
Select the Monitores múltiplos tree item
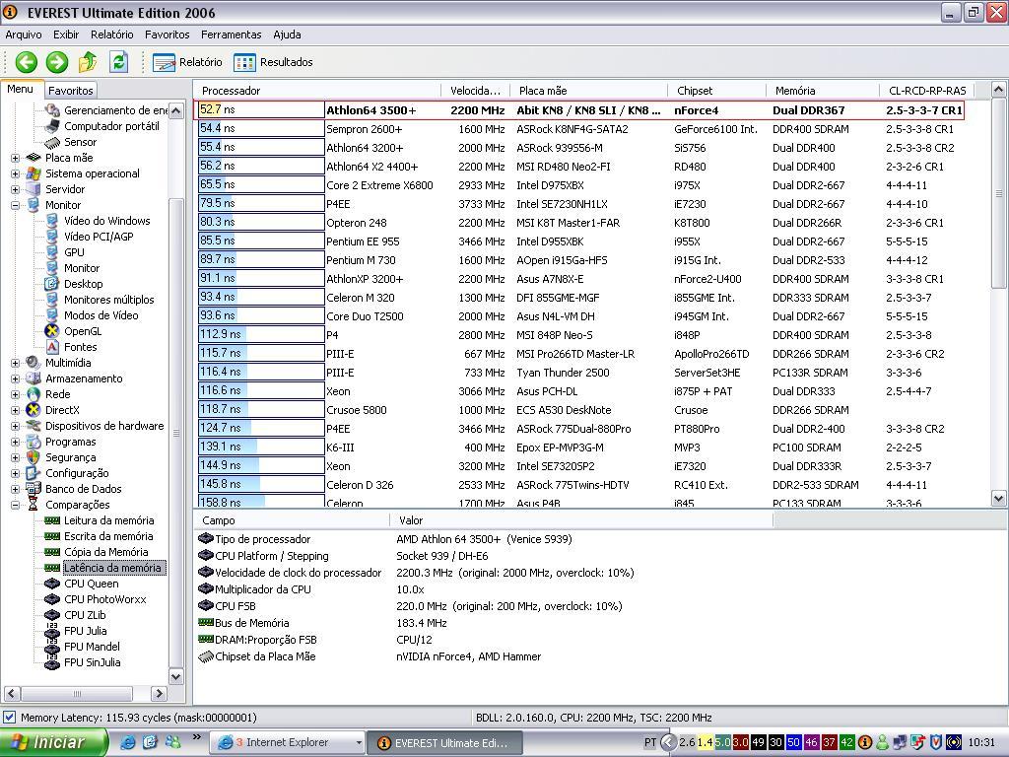point(108,300)
